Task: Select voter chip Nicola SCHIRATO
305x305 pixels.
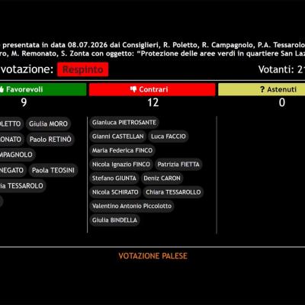Action: point(115,192)
